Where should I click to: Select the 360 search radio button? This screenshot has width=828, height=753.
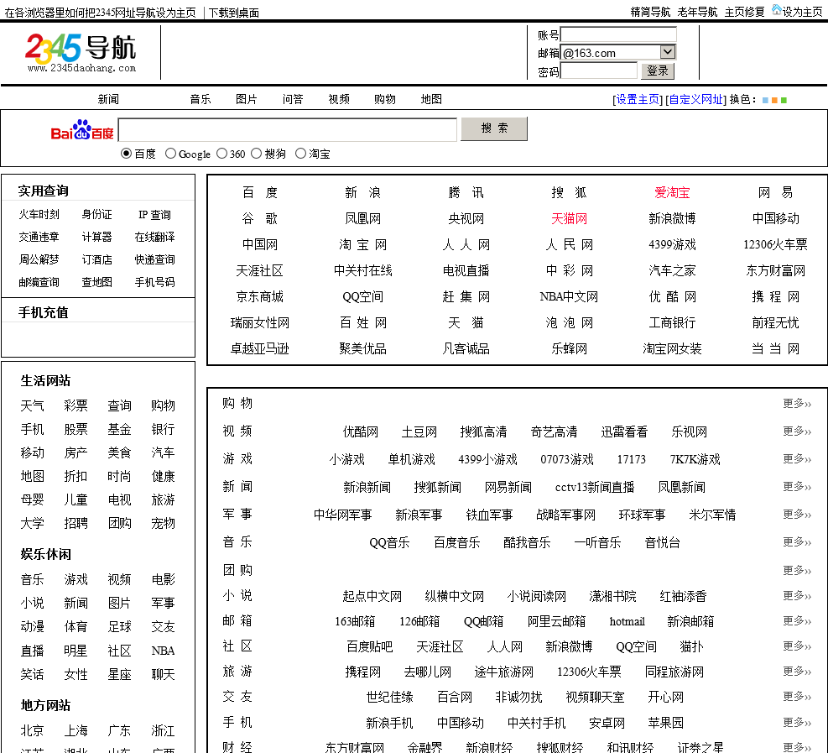[x=221, y=154]
